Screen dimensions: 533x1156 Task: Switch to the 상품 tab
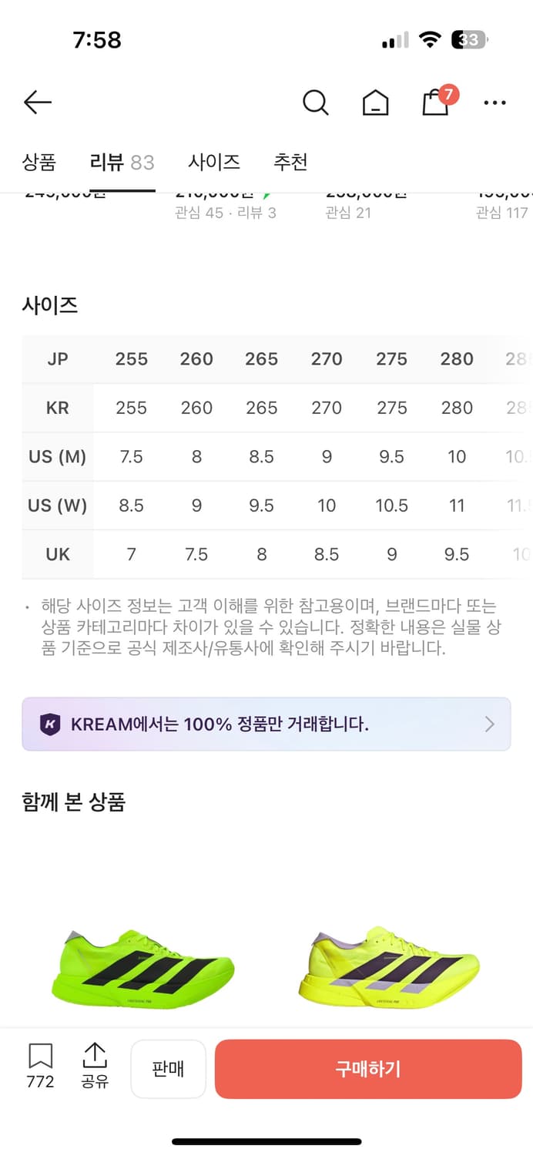click(41, 162)
